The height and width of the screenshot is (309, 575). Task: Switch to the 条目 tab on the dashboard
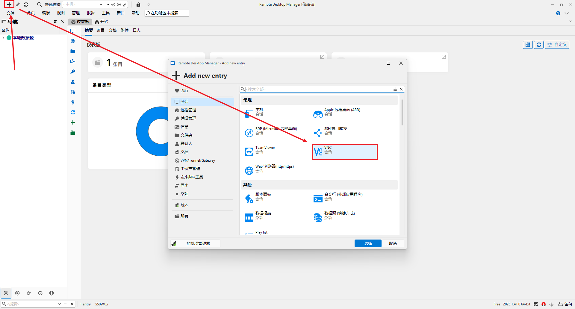pos(100,30)
